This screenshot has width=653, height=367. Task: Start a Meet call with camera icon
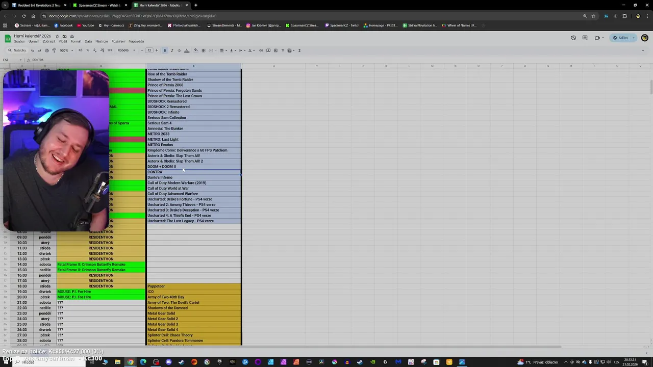point(597,38)
